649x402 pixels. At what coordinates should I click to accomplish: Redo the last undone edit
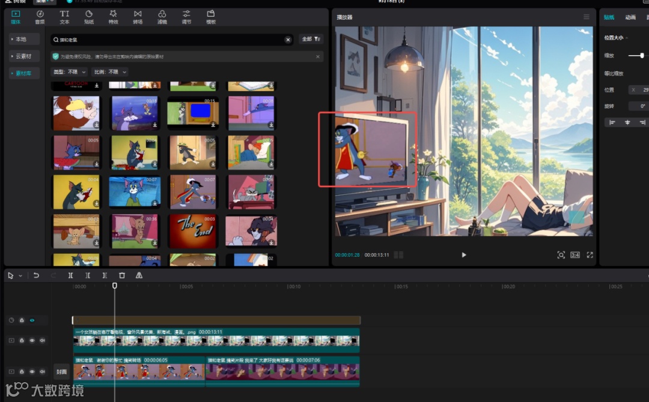53,275
